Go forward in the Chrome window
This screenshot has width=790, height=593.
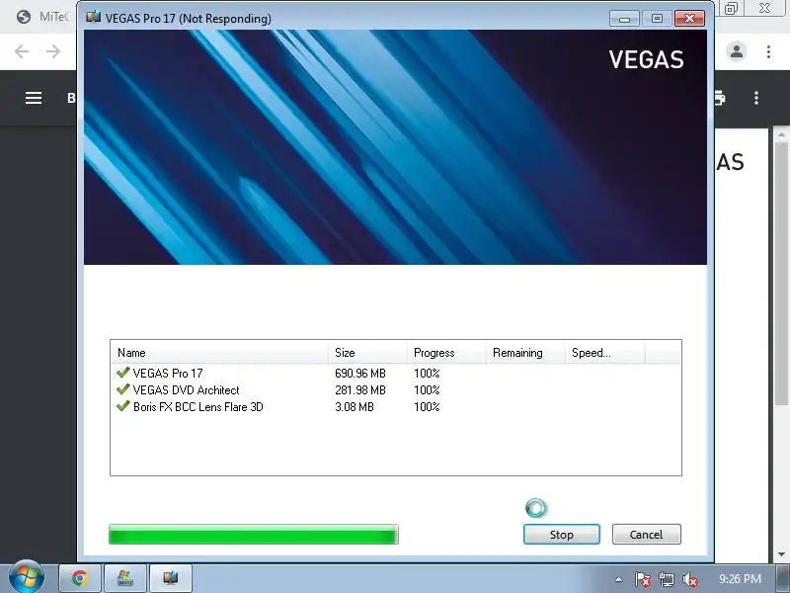[53, 51]
